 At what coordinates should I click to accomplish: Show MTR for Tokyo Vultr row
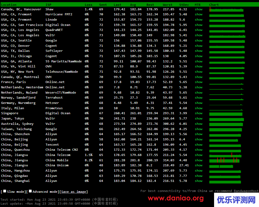(x=198, y=118)
